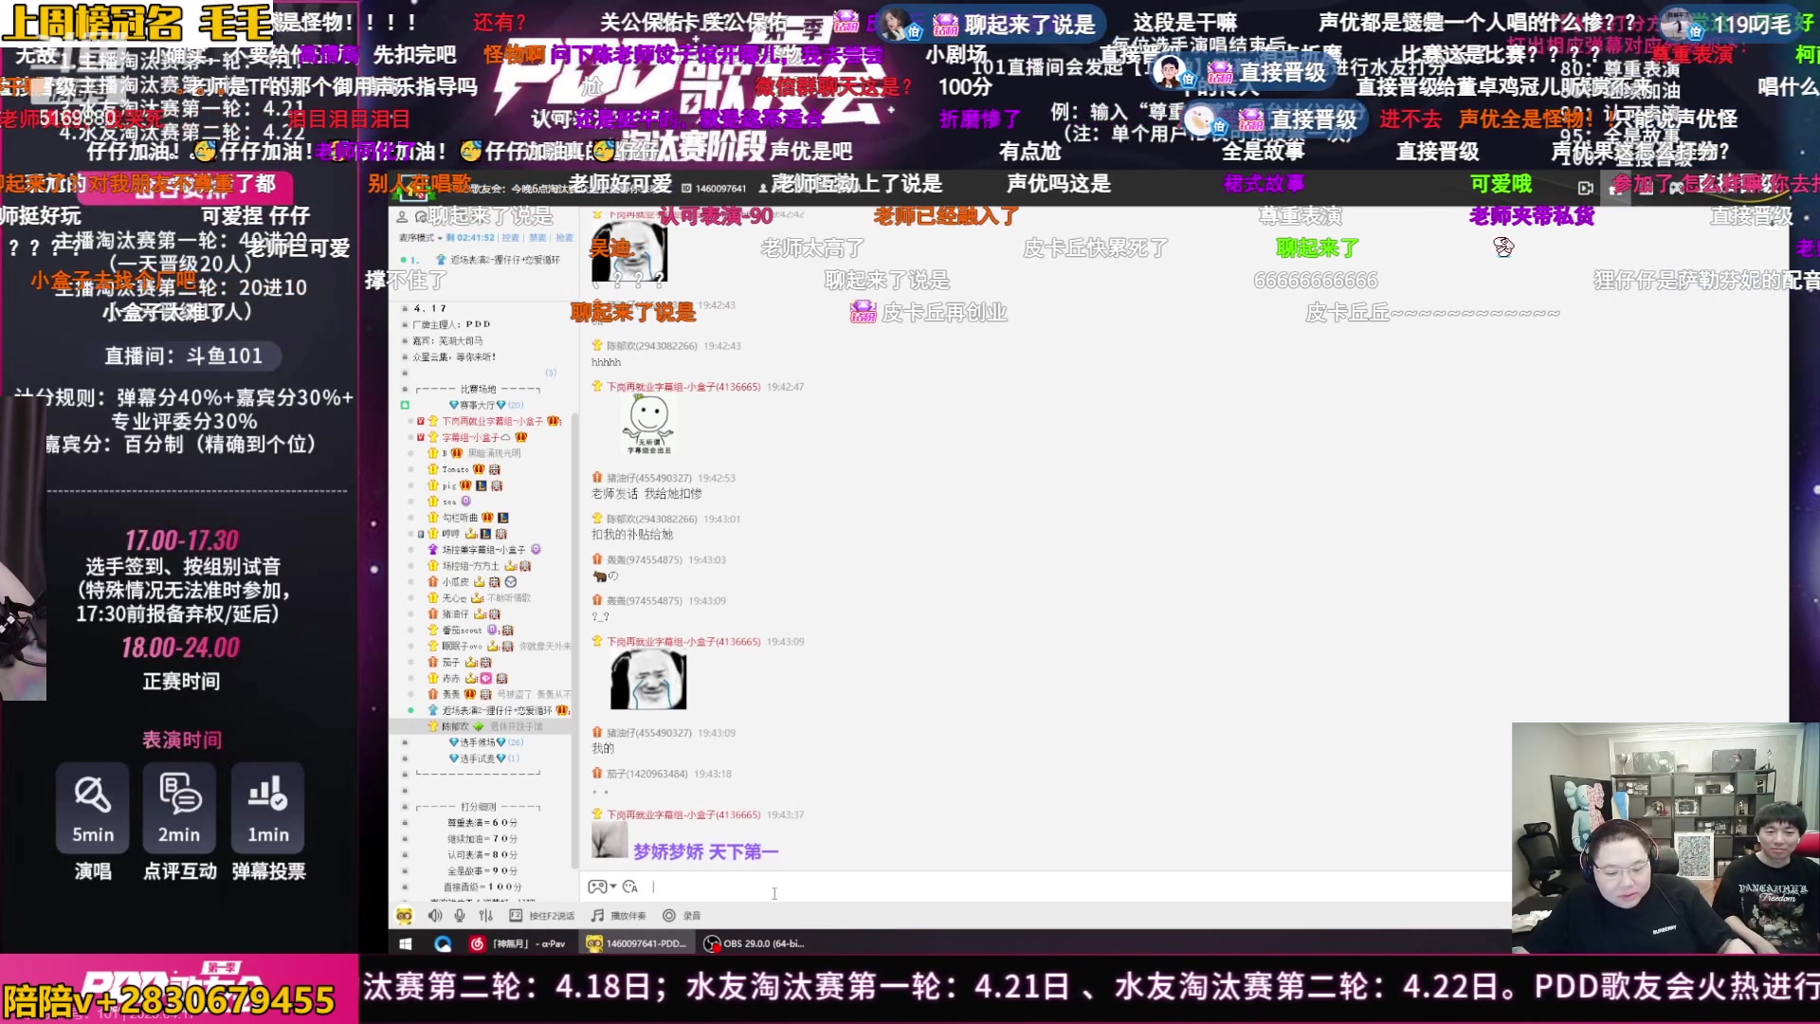Select user 猪油仔 in channel list
This screenshot has width=1820, height=1024.
(455, 614)
